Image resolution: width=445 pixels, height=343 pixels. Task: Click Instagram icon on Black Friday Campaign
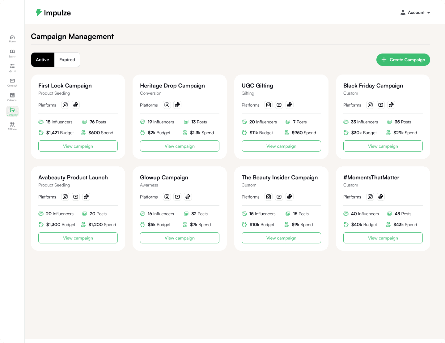pos(370,105)
